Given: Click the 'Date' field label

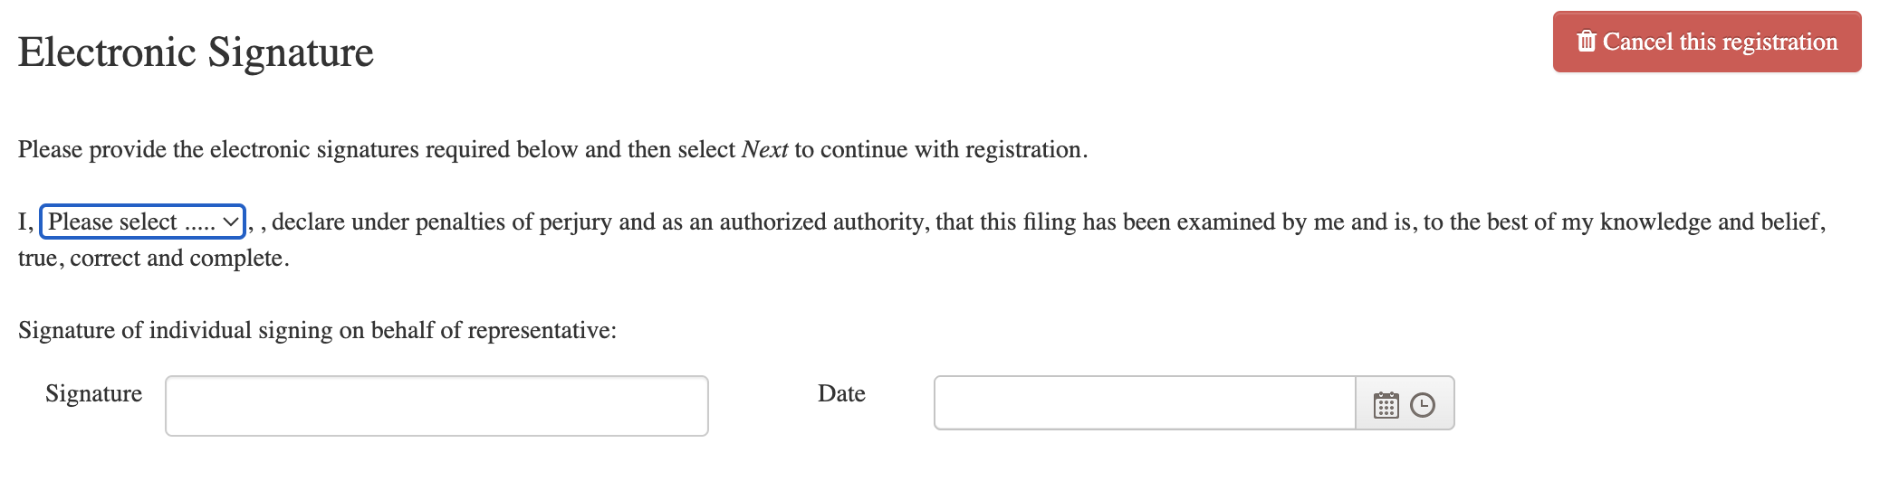Looking at the screenshot, I should point(841,393).
